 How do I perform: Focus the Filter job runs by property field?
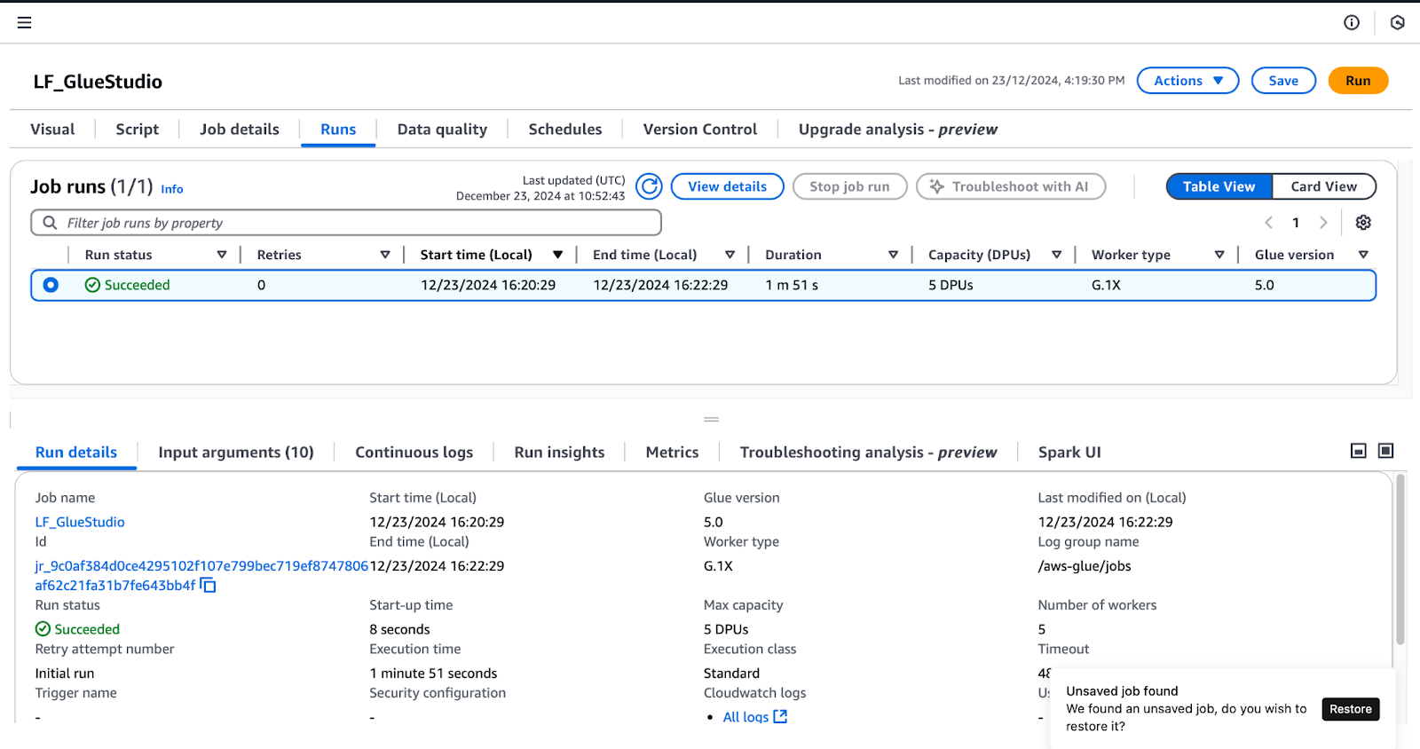[346, 223]
